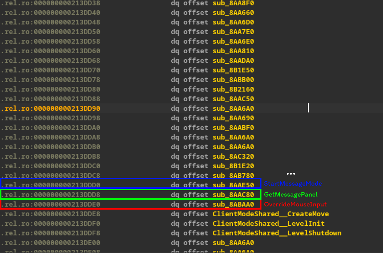The image size is (383, 253).
Task: Click sub_8ABAA0 in the red box
Action: pos(233,204)
